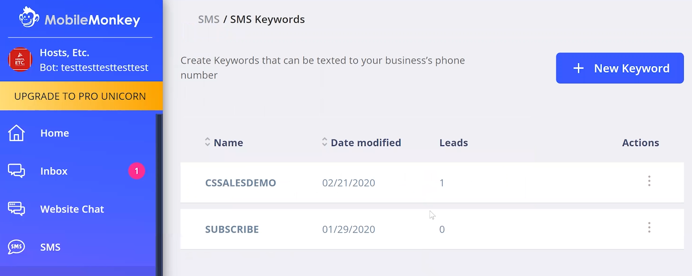Select the SMS Keywords breadcrumb item
692x276 pixels.
(267, 19)
